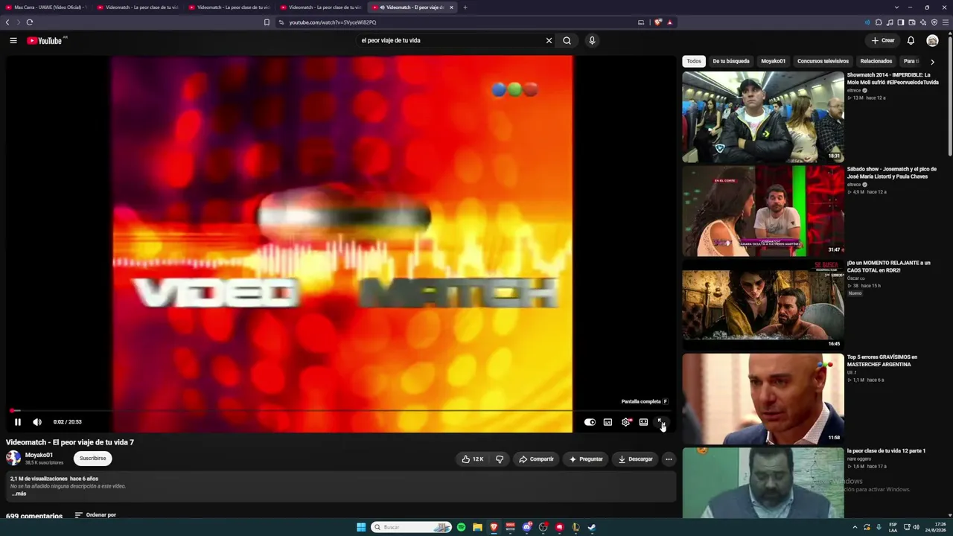
Task: Enter fullscreen in the video player
Action: click(x=661, y=422)
